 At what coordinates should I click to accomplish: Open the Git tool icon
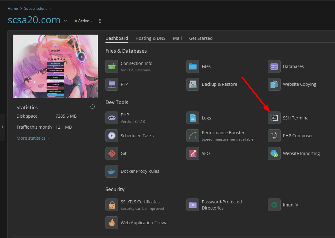click(112, 153)
